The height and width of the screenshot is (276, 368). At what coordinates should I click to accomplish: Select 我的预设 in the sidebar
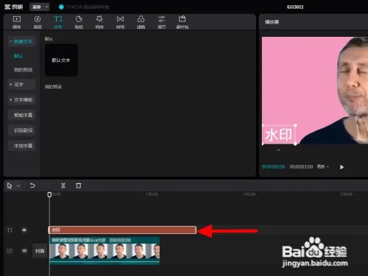click(x=23, y=70)
